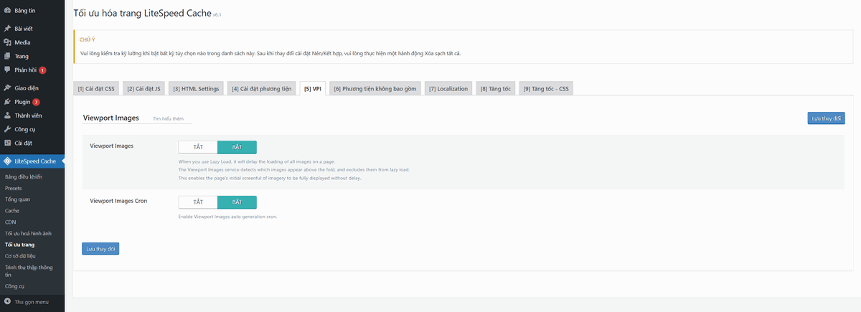Viewport: 861px width, 312px height.
Task: Click the Thành viên users icon
Action: tap(7, 115)
